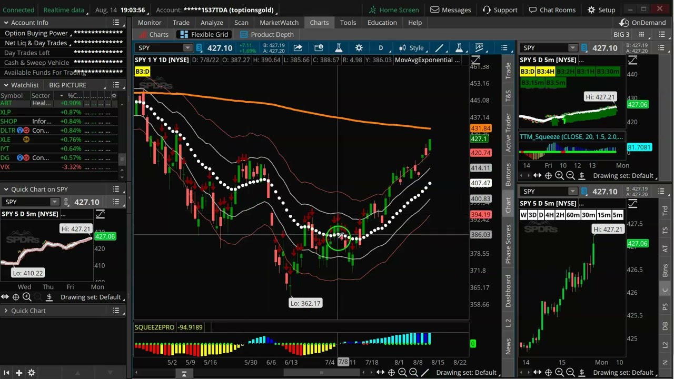
Task: Open SPY symbol dropdown in main chart
Action: 187,48
